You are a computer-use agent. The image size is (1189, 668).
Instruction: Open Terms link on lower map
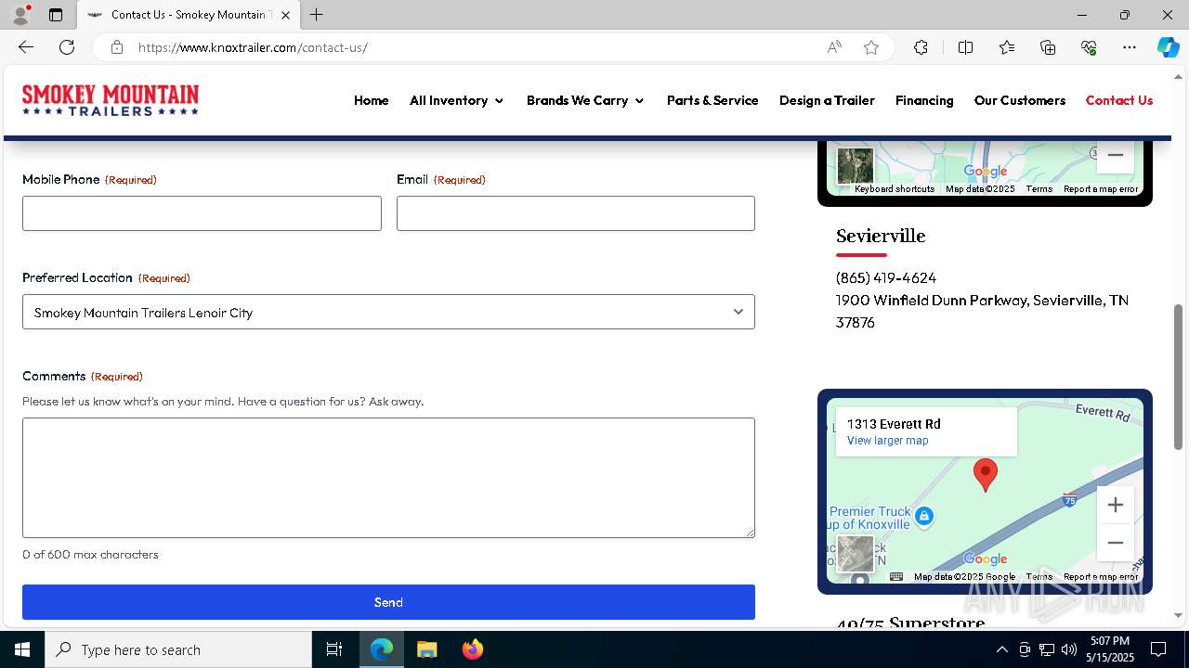pos(1039,577)
